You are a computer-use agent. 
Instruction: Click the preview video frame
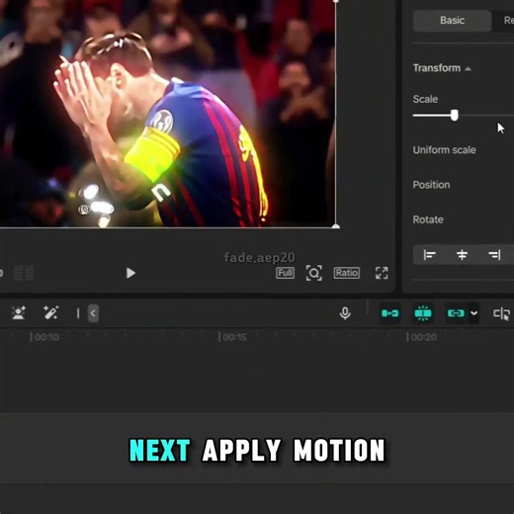tap(167, 114)
